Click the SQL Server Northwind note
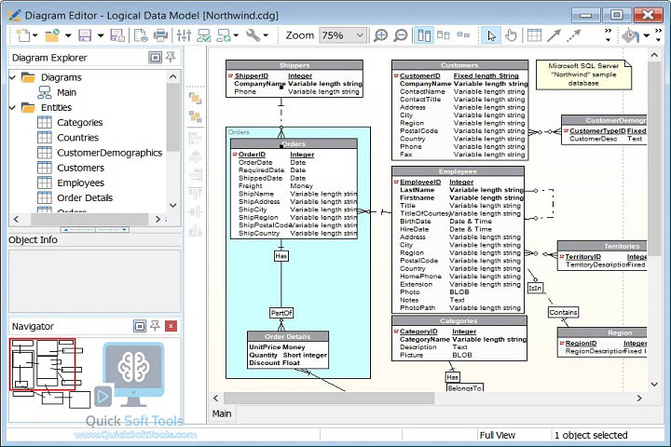 583,74
